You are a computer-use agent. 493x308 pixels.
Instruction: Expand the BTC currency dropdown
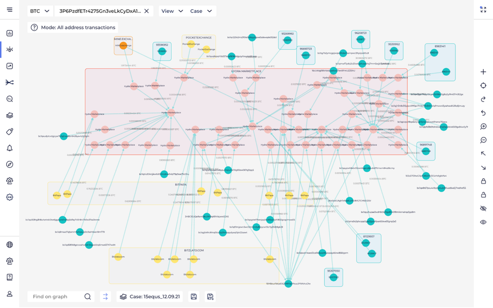(40, 11)
